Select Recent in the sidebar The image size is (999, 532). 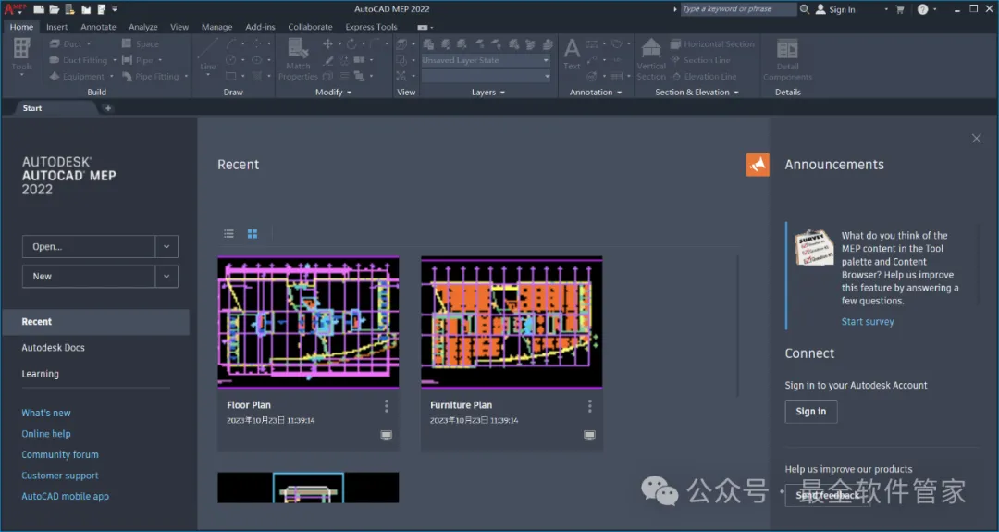coord(95,322)
